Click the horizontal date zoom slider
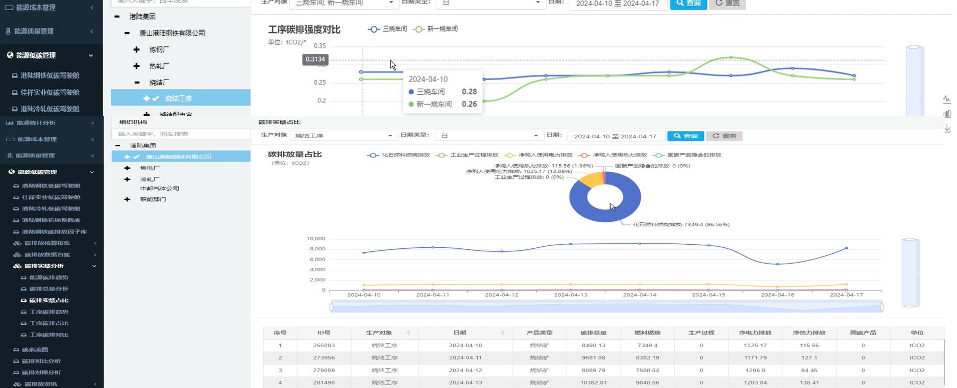This screenshot has height=388, width=957. pos(606,307)
